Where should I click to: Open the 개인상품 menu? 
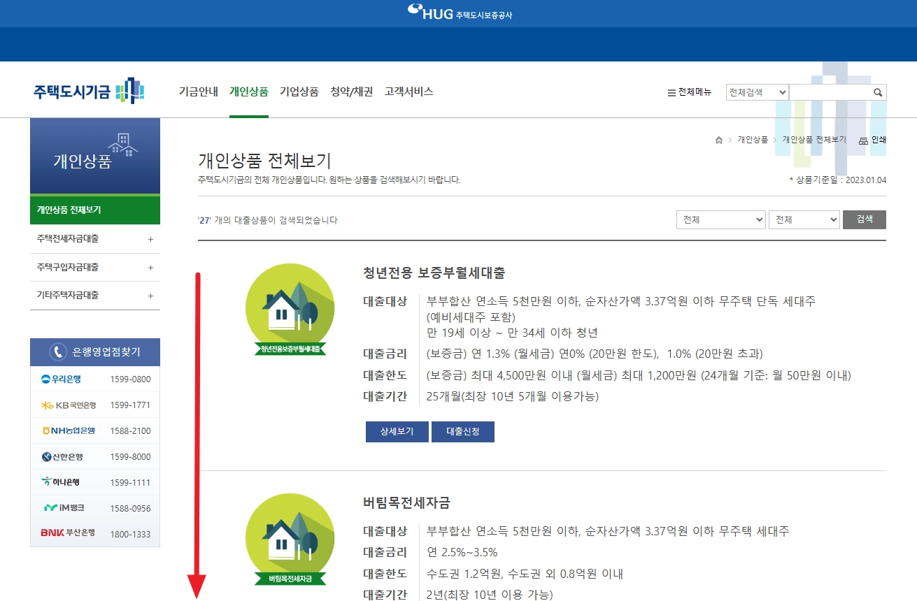248,91
